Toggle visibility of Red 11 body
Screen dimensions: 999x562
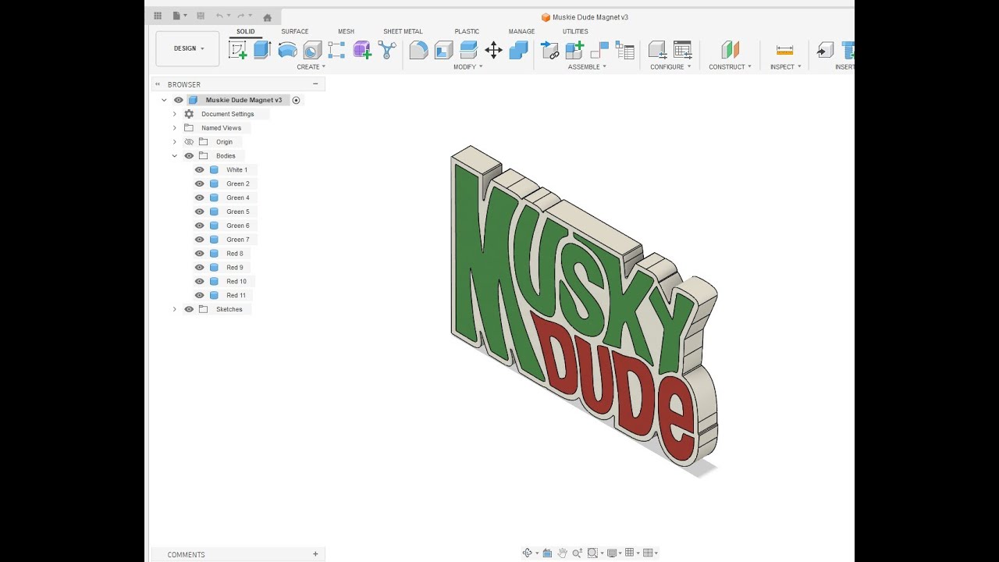click(200, 295)
